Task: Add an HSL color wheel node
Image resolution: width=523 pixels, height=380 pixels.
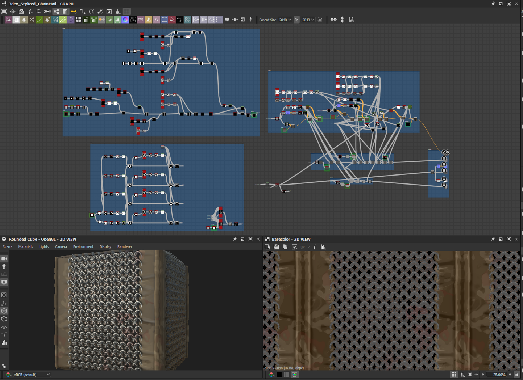Action: coord(125,20)
